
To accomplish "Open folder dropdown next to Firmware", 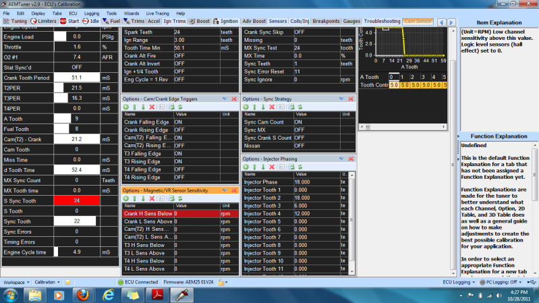I will point(223,282).
